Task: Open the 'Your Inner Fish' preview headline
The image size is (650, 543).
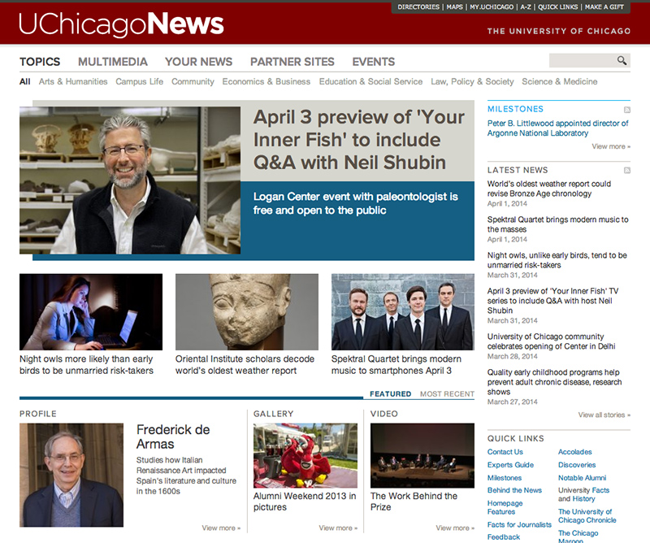Action: [x=359, y=140]
